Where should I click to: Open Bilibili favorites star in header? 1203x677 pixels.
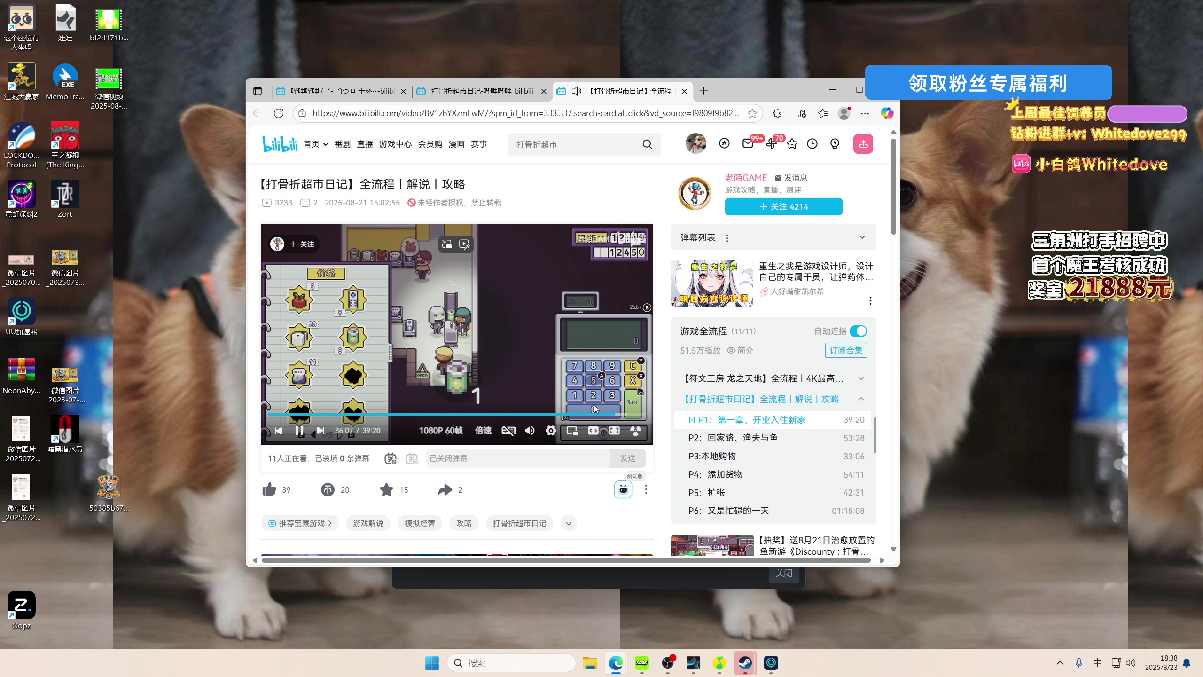(792, 143)
